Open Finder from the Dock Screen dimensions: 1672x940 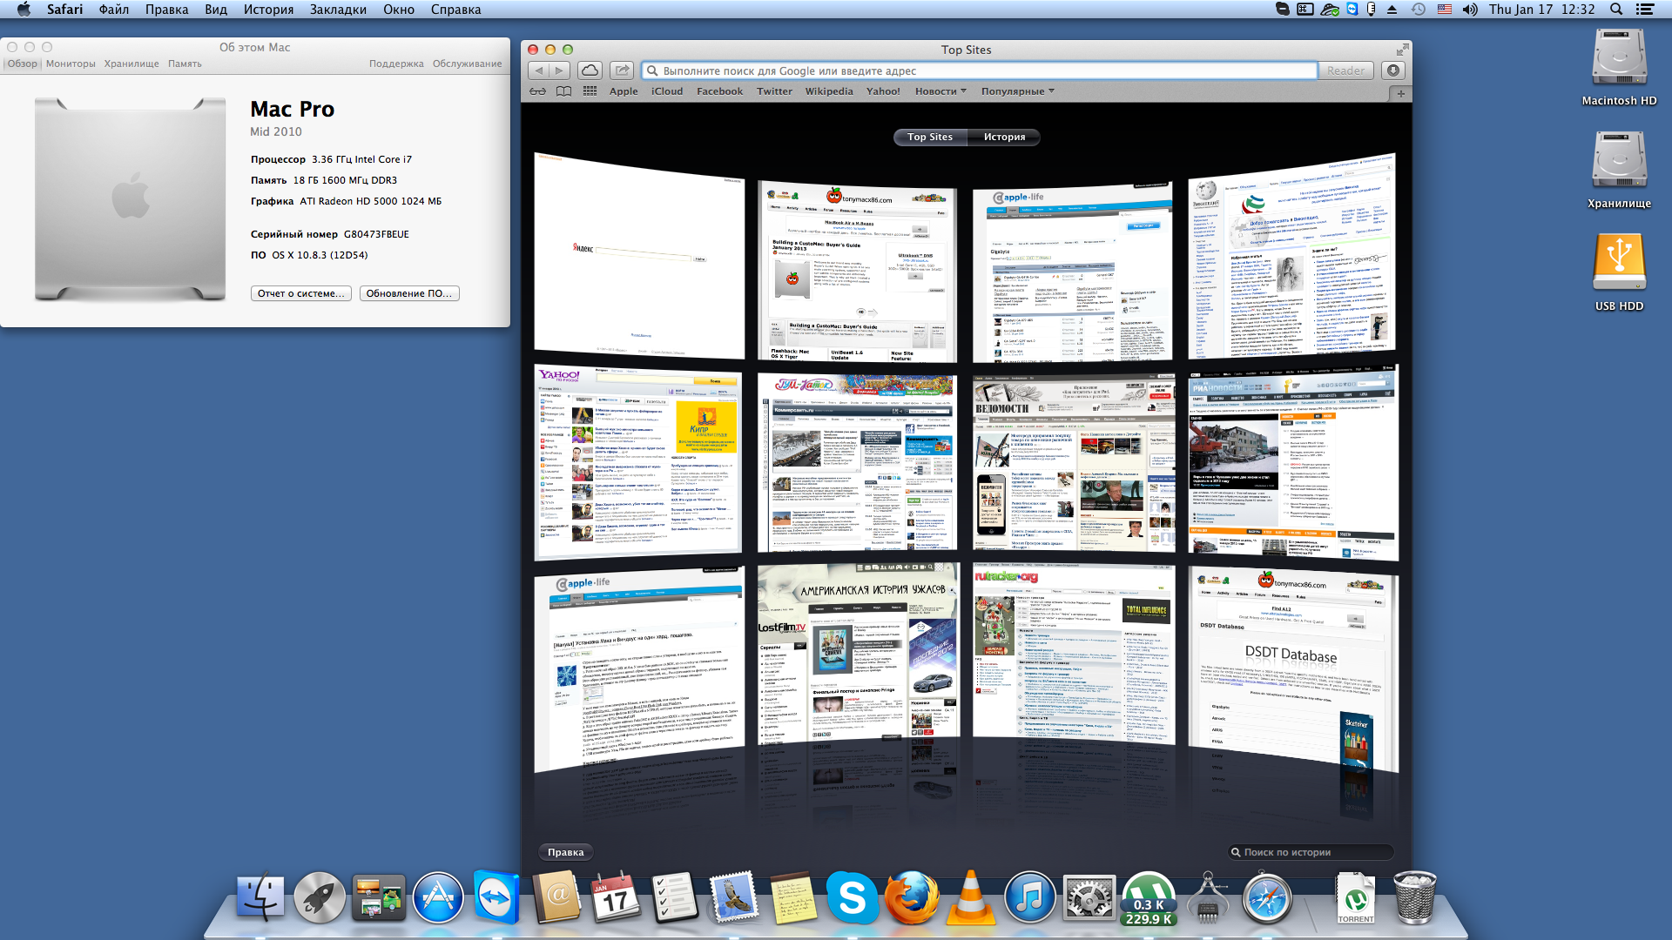260,897
